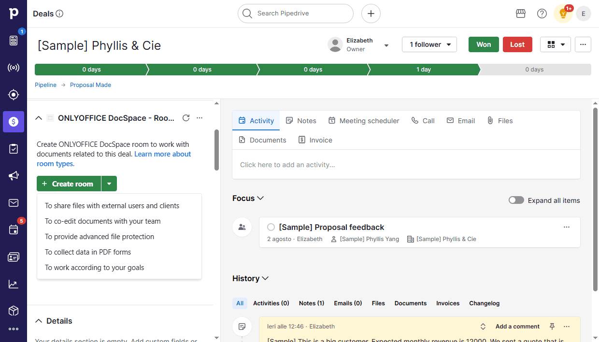Collapse the History section
599x342 pixels.
[265, 278]
